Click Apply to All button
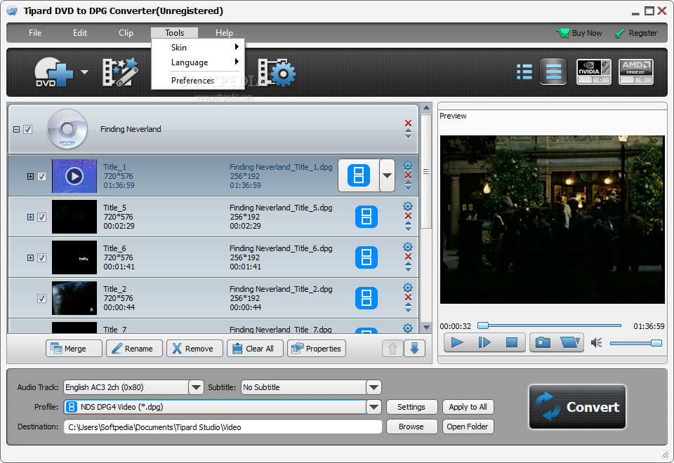674x463 pixels. 468,407
